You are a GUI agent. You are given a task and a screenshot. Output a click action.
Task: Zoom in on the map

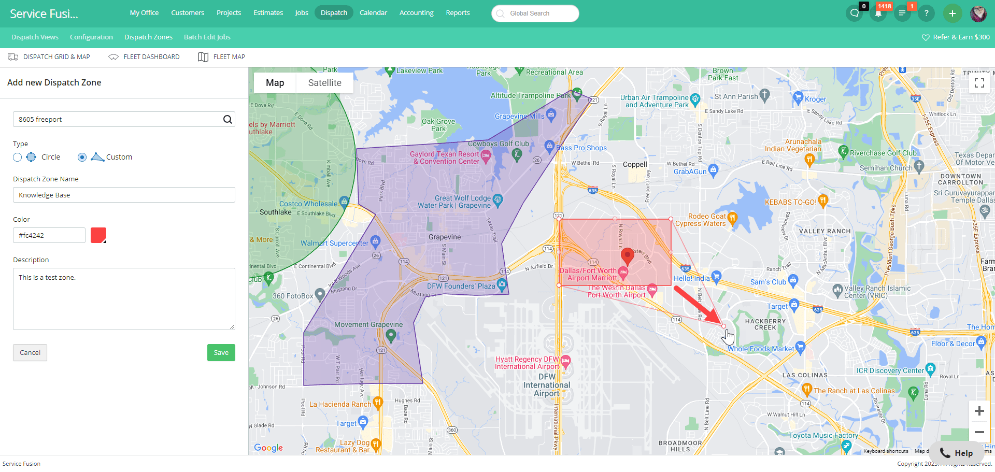pos(979,411)
